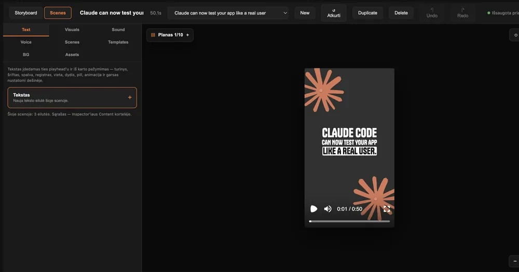Open the Templates tab
Viewport: 519px width, 272px height.
coord(118,42)
